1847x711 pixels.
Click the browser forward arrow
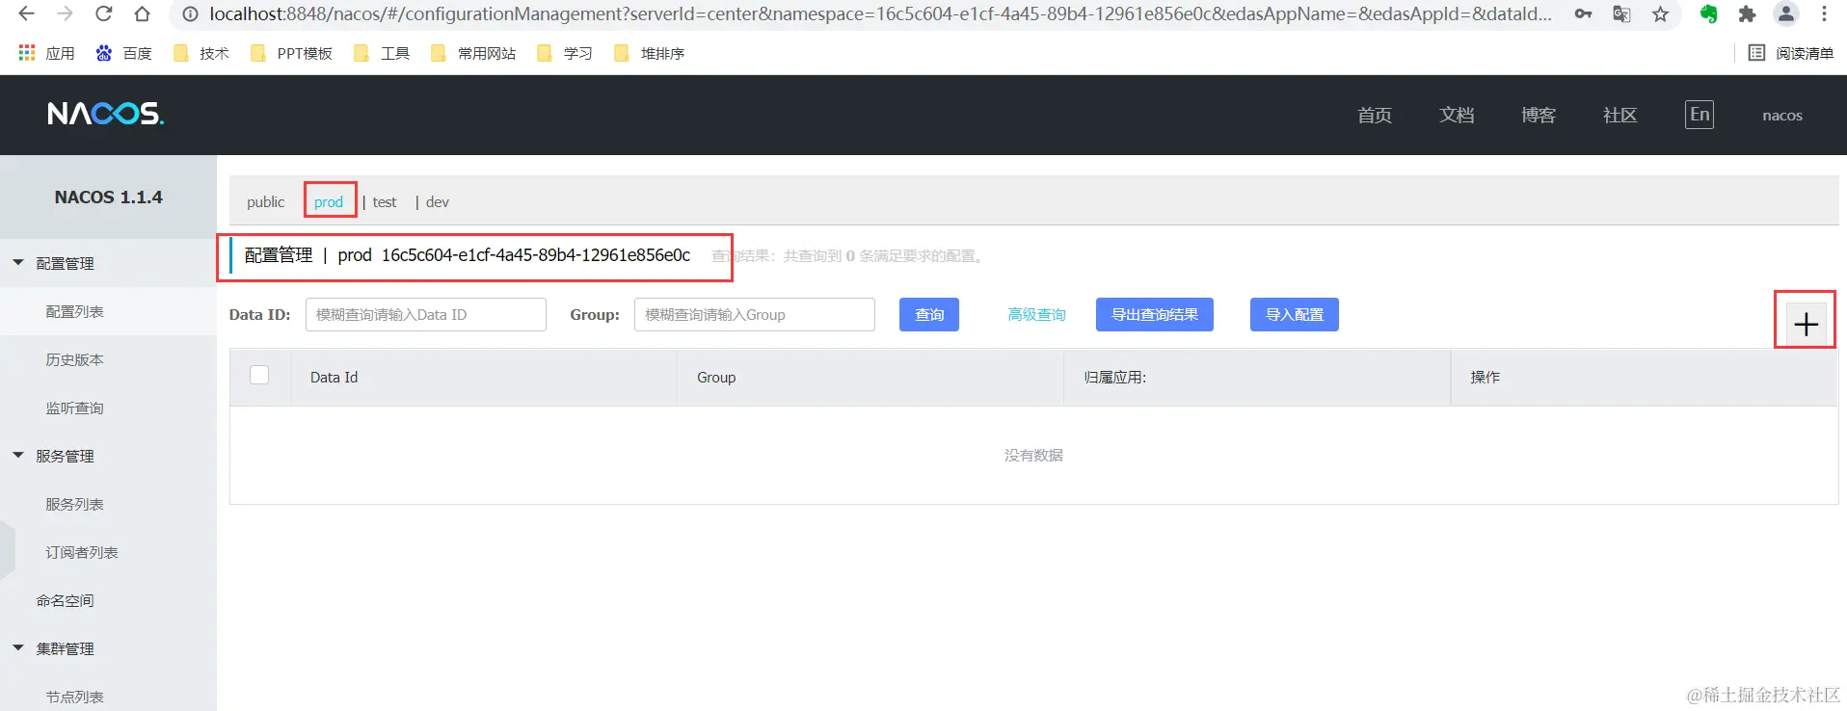(x=65, y=13)
